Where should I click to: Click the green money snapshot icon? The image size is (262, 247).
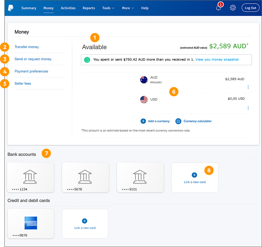[87, 59]
